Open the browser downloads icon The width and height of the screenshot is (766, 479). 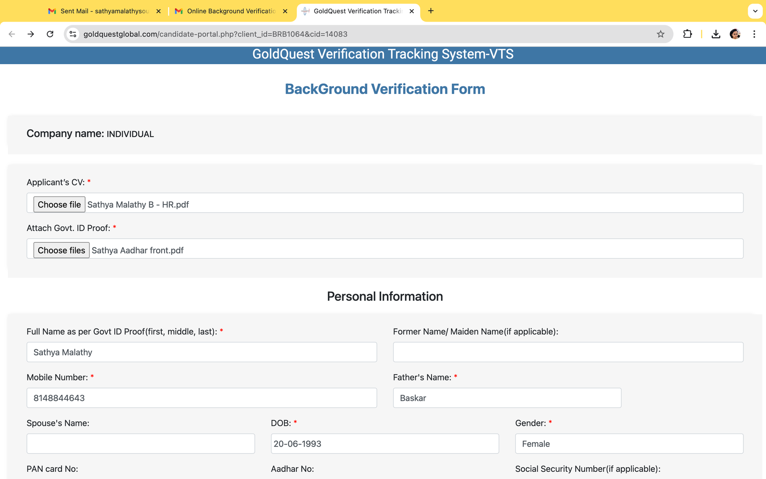click(x=716, y=34)
